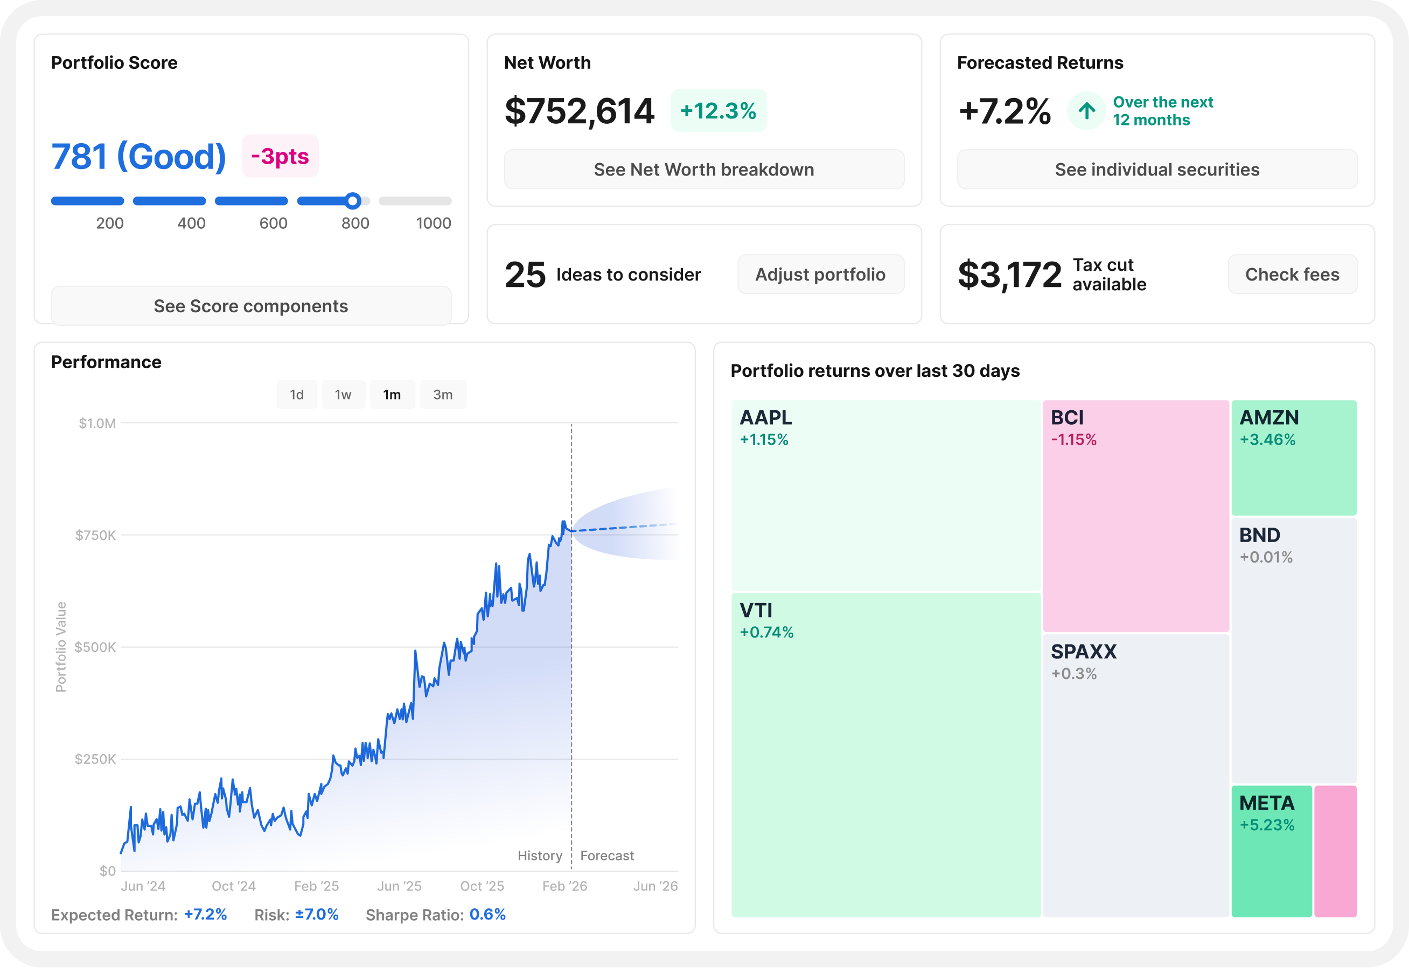1409x968 pixels.
Task: Select the 1d time range tab
Action: [x=297, y=394]
